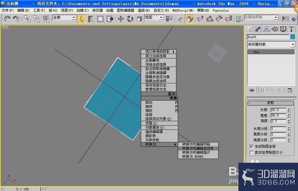The width and height of the screenshot is (298, 191).
Task: Click Bind to Space Warp icon
Action: pyautogui.click(x=46, y=19)
